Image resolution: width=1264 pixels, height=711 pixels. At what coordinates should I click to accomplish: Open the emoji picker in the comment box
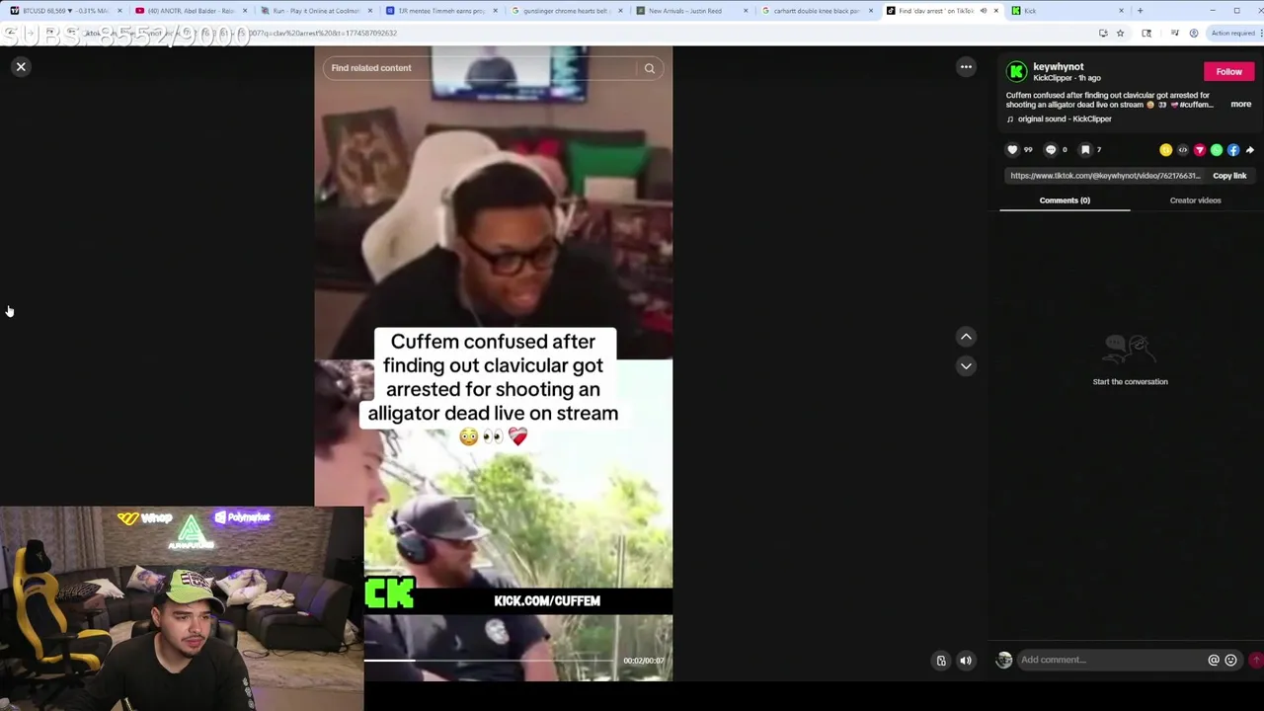(x=1230, y=660)
